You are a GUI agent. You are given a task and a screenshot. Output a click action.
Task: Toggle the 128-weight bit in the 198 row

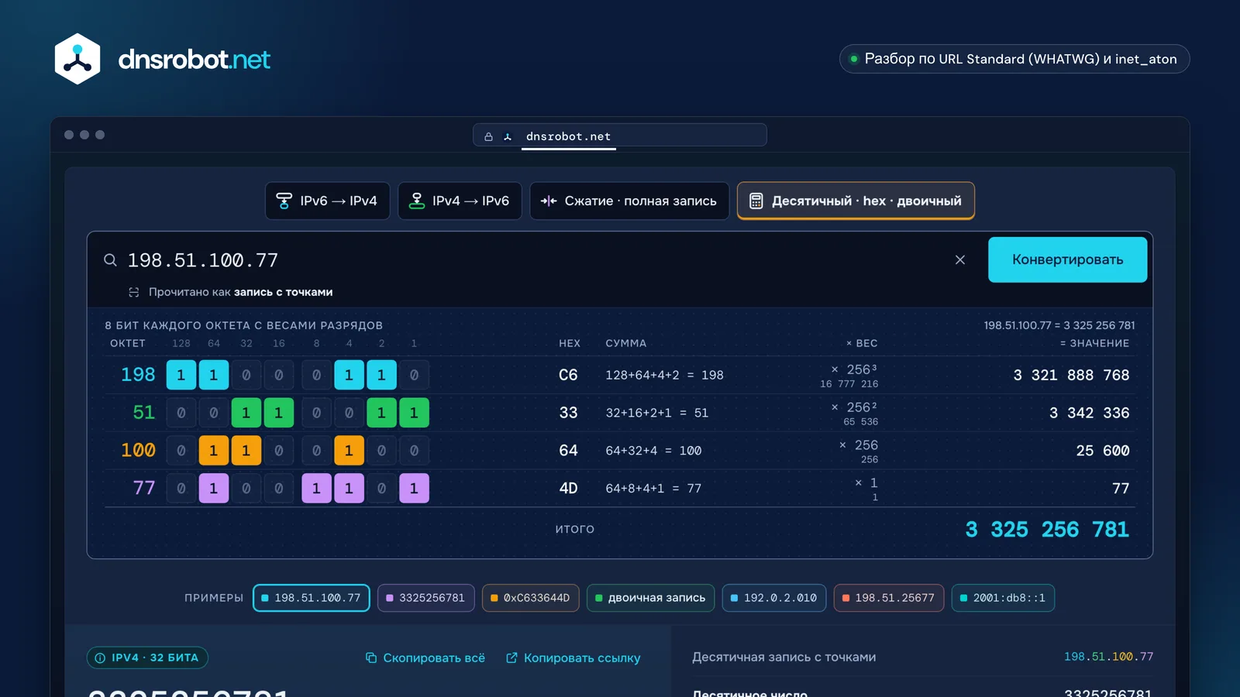[x=181, y=375]
